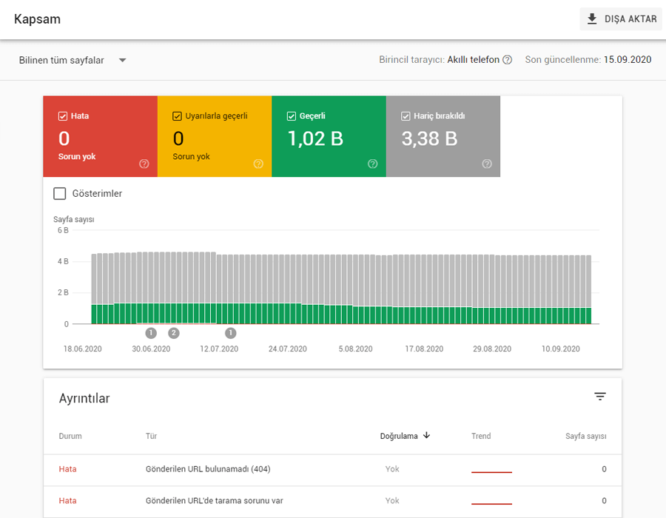Click help icon on gray Hariç bırakıldı card
666x518 pixels.
(x=487, y=164)
